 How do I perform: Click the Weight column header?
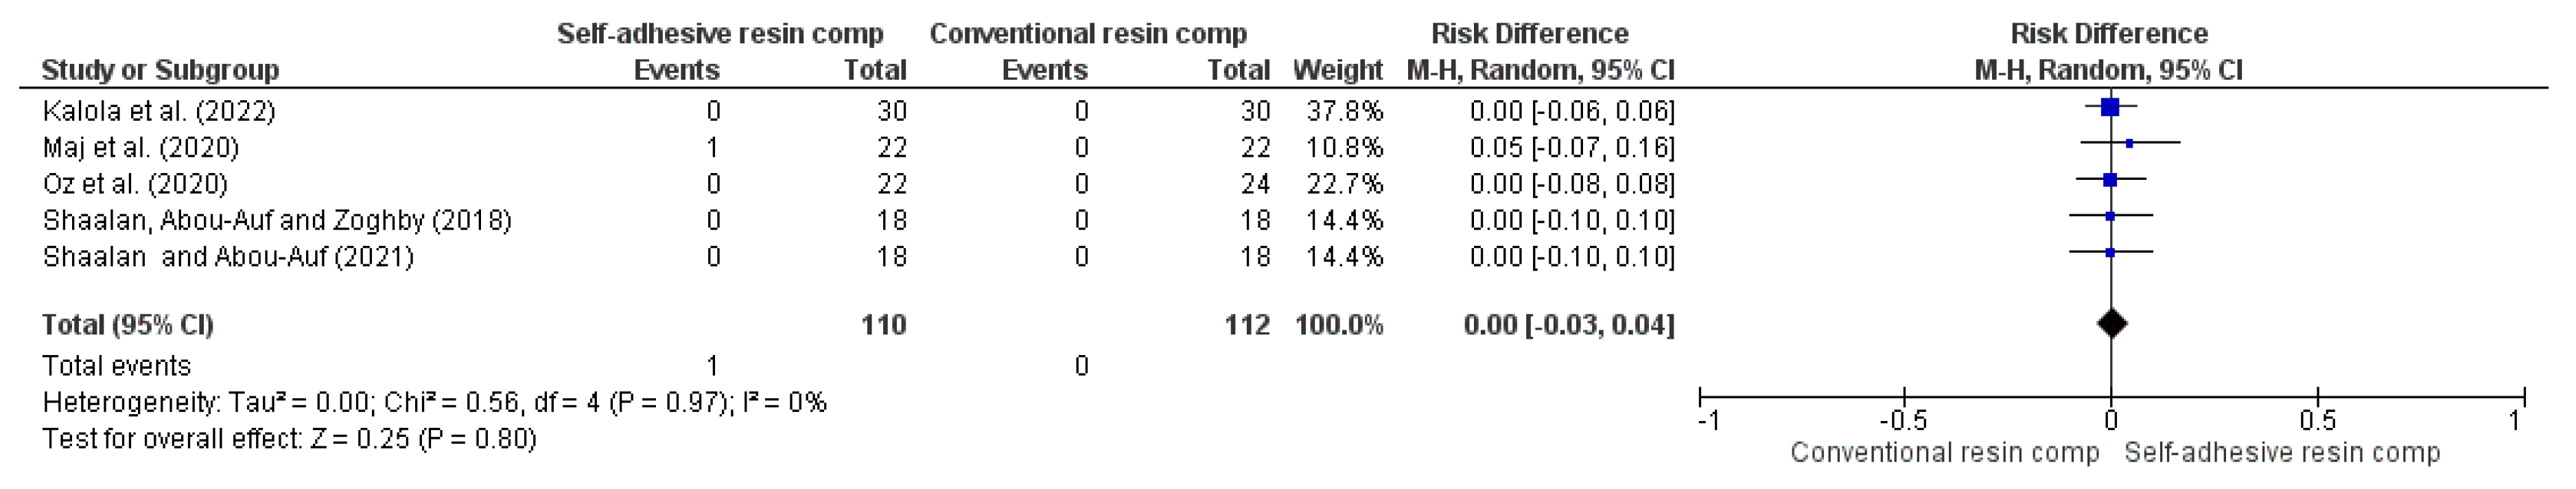pos(1337,70)
